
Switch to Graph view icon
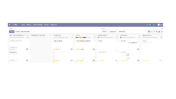(159, 32)
